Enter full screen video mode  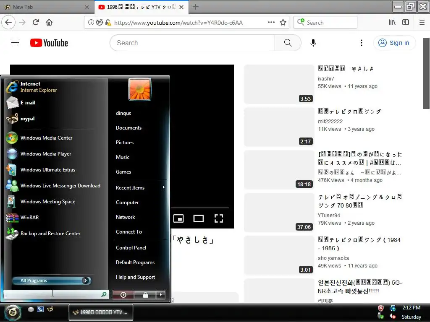point(218,218)
